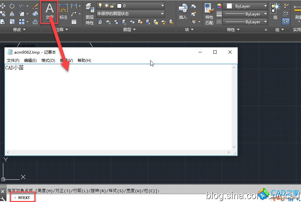Click the Insert block (插入) icon

pos(183,12)
